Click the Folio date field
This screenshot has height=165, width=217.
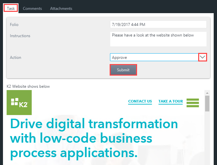[158, 25]
